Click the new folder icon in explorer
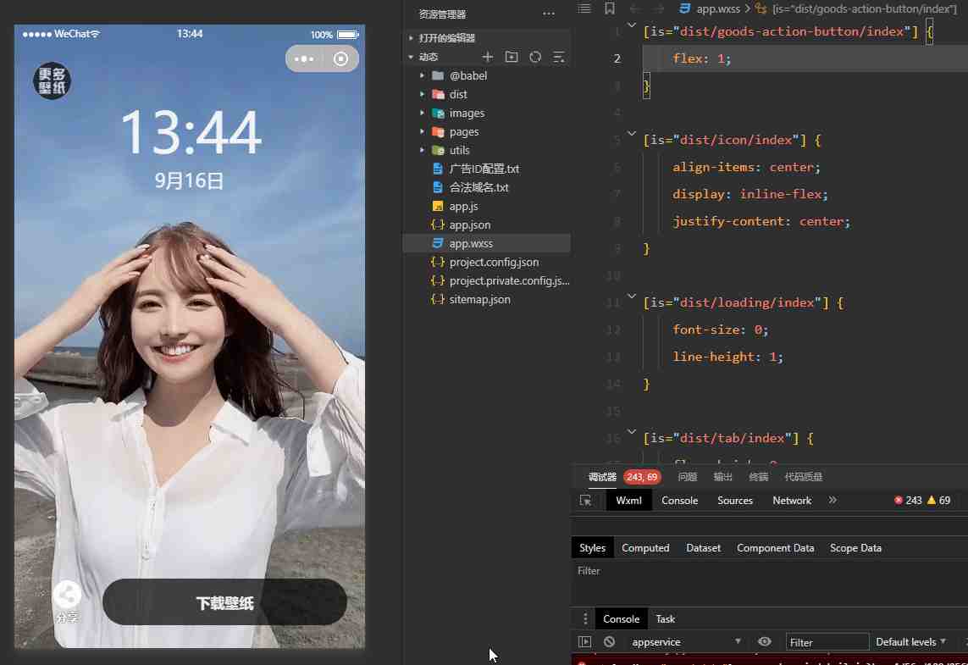 [x=511, y=57]
